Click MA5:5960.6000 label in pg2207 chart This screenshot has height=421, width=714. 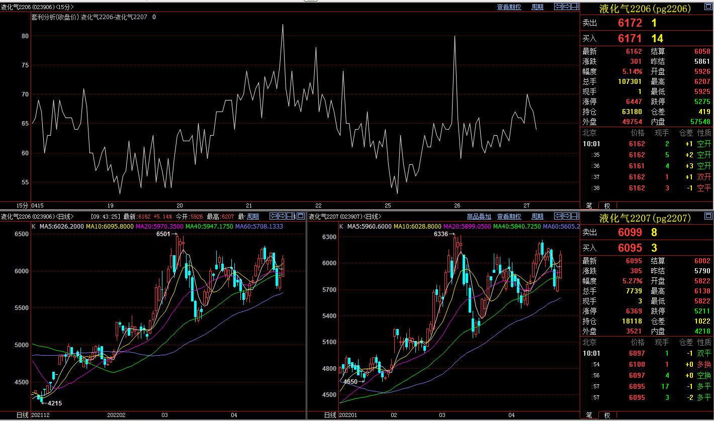click(x=369, y=227)
